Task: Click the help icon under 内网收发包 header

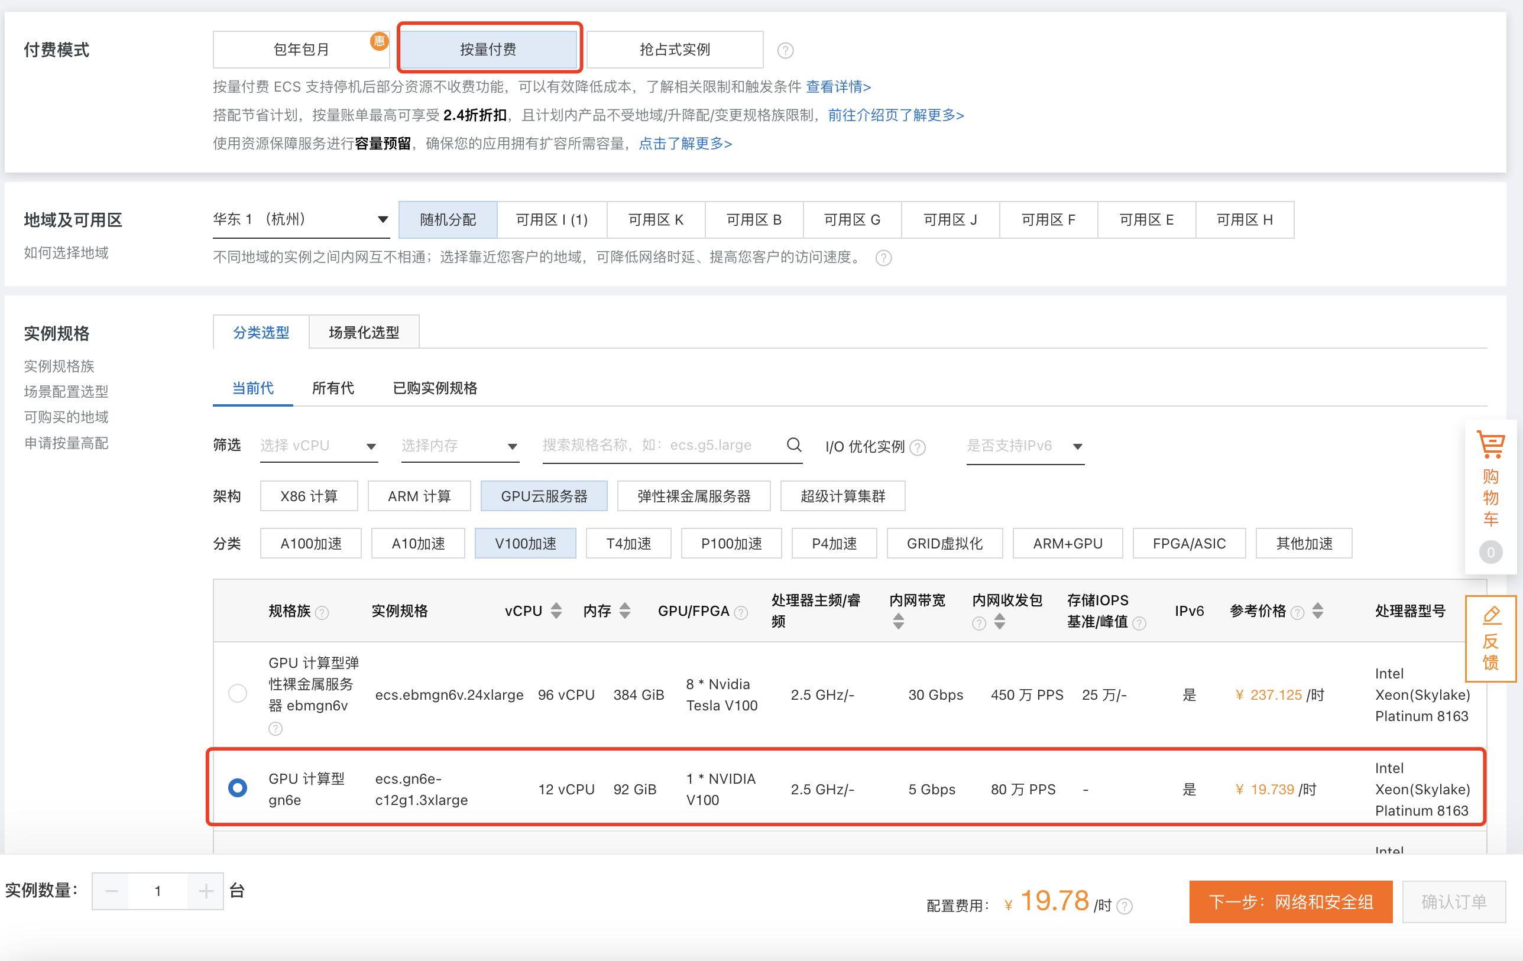Action: coord(978,624)
